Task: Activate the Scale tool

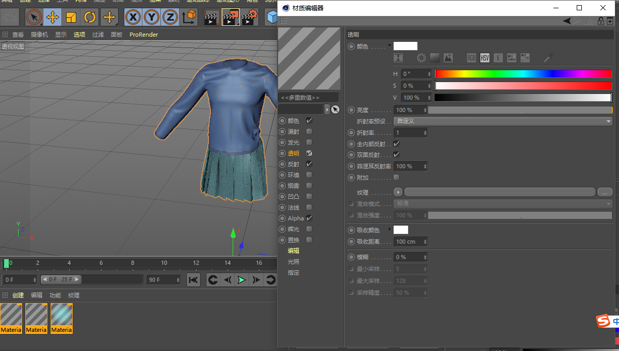Action: (71, 17)
